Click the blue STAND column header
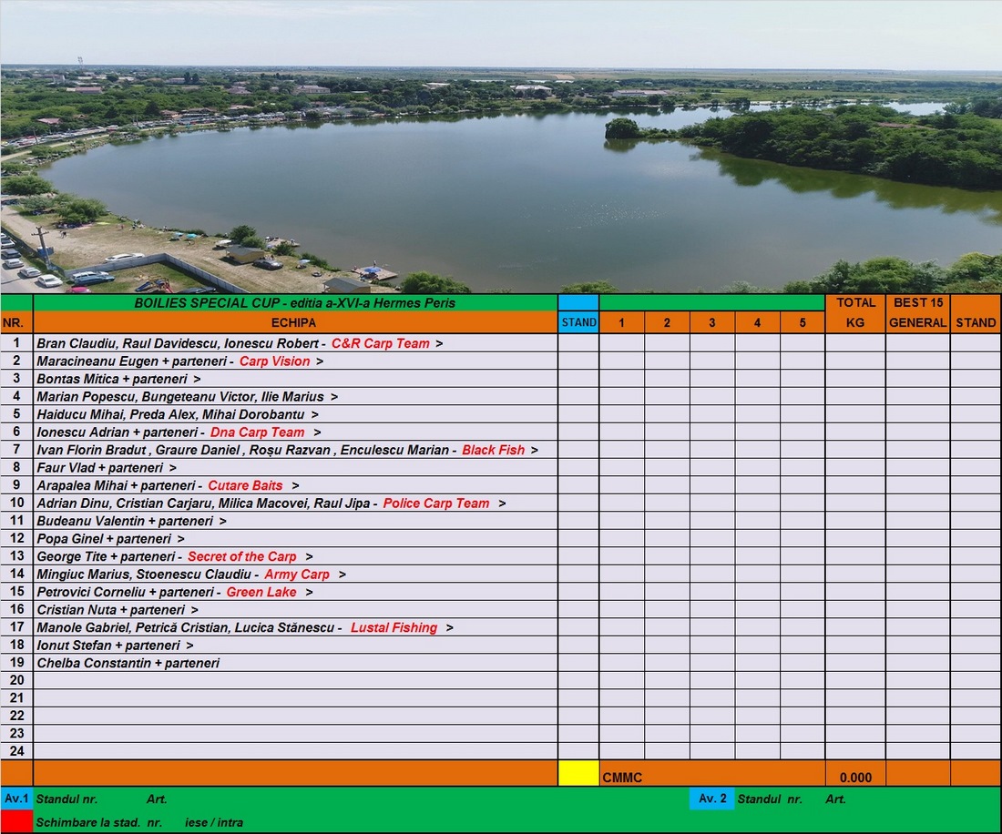Image resolution: width=1002 pixels, height=834 pixels. tap(578, 322)
